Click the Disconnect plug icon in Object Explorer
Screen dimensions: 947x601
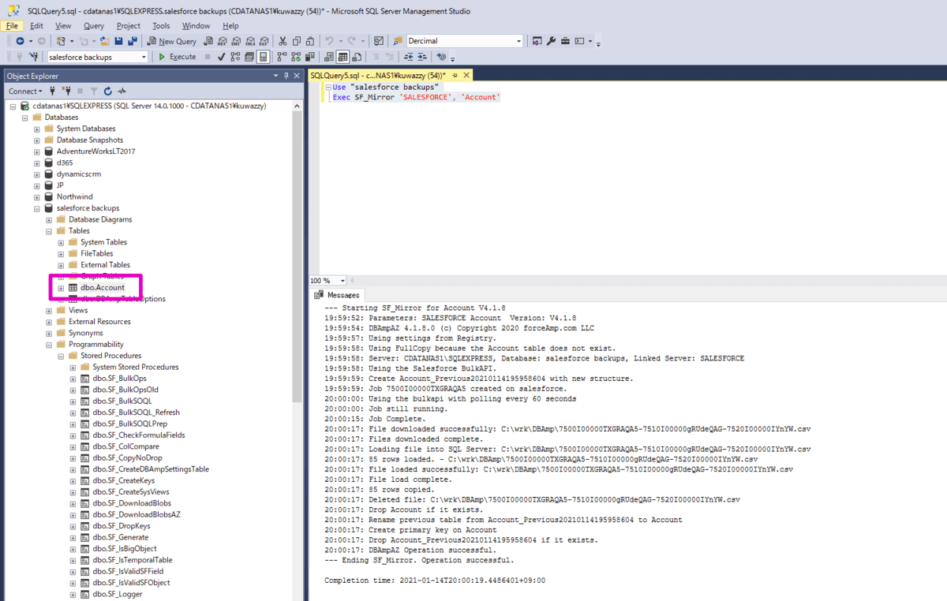66,91
